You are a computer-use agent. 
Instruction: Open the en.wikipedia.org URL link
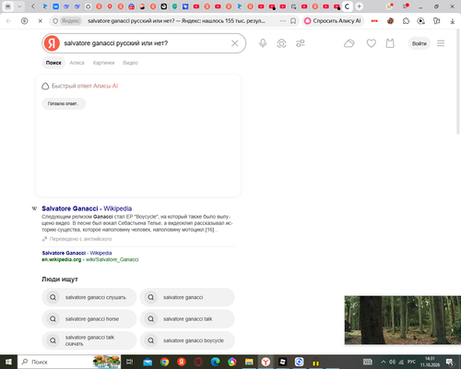click(90, 259)
